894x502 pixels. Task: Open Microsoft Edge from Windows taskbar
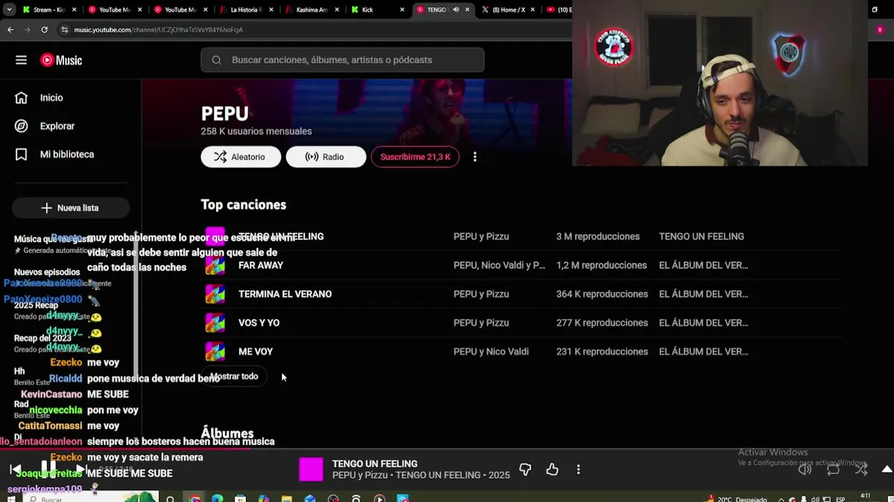(x=217, y=499)
